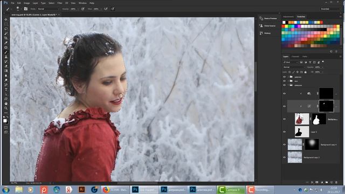Switch to the Channels tab
The height and width of the screenshot is (194, 345).
tap(295, 57)
